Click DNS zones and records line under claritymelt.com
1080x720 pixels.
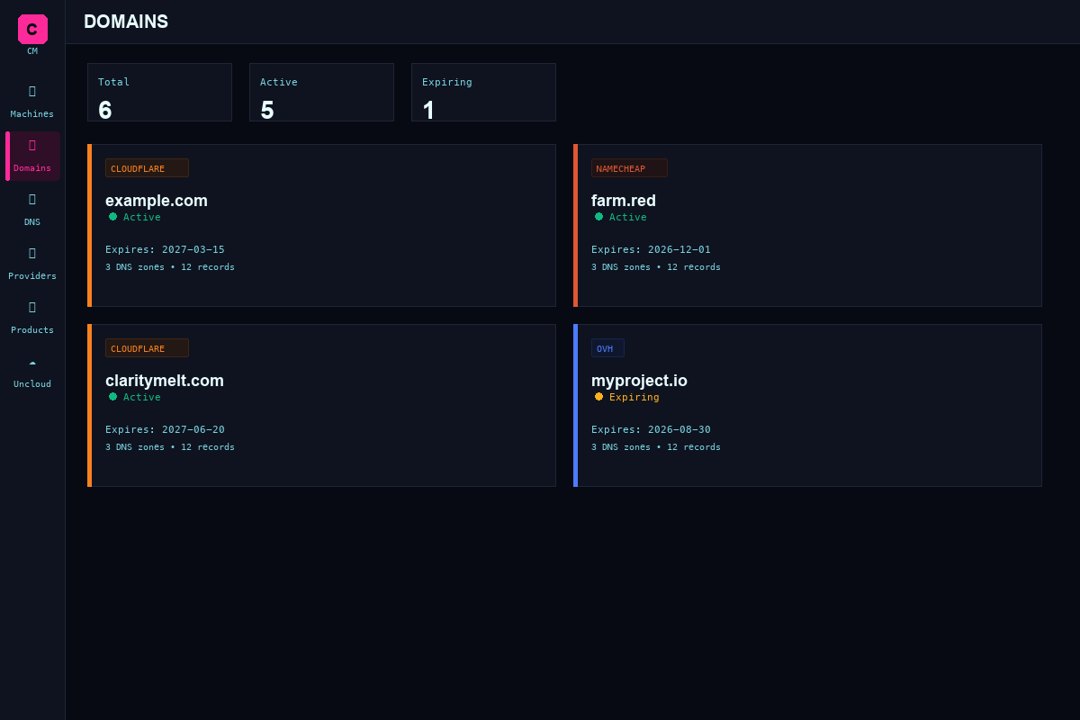coord(170,447)
